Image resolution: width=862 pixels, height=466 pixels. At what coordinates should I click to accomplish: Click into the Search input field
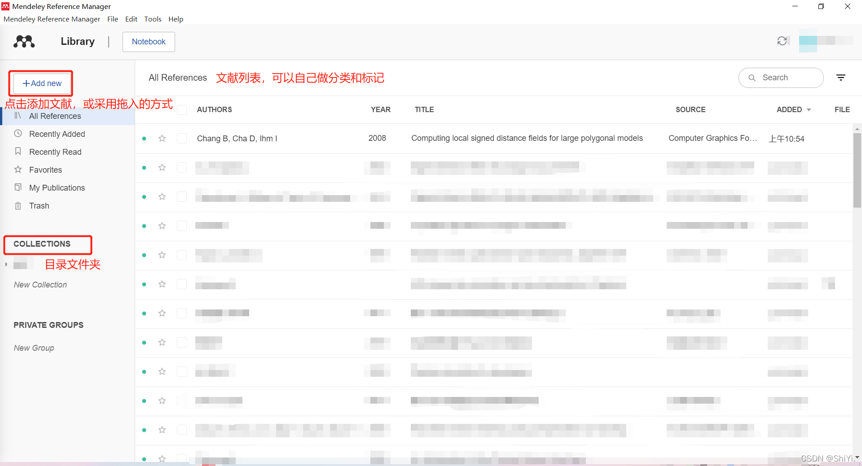781,78
